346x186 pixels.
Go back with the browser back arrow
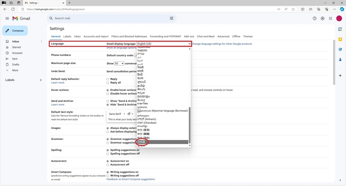click(x=5, y=9)
